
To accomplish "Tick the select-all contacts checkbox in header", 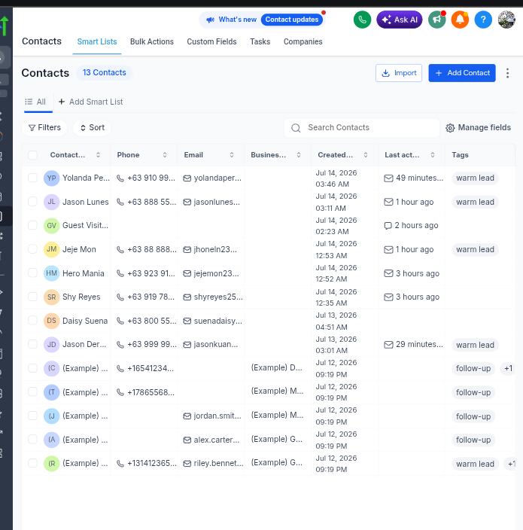I will tap(33, 155).
